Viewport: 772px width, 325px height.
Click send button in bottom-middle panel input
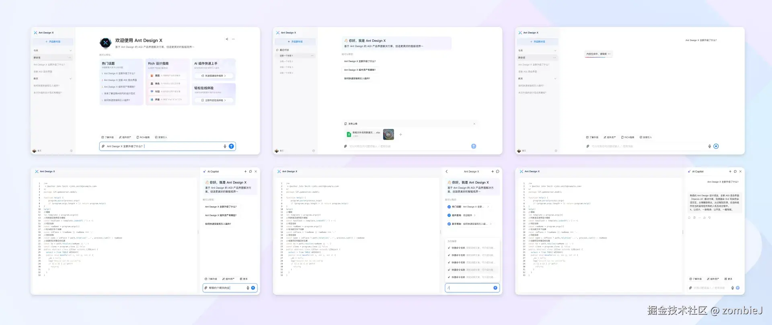pos(495,288)
